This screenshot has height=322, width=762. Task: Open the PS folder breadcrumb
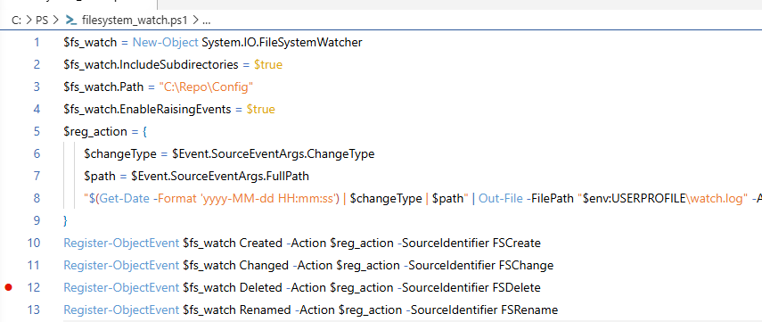42,21
